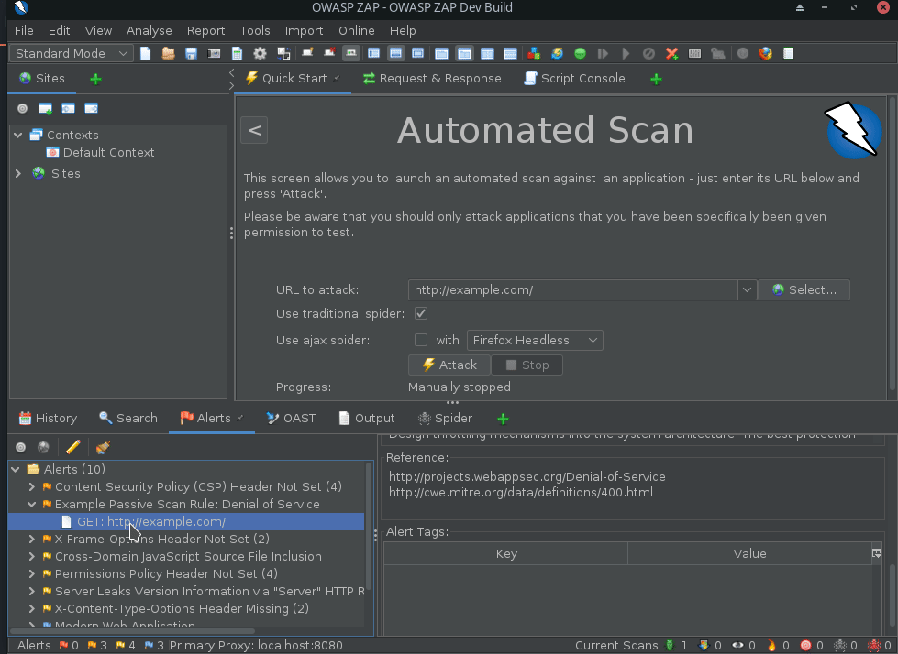Screen dimensions: 898x654
Task: Toggle the full layout toolbar button
Action: [x=417, y=54]
